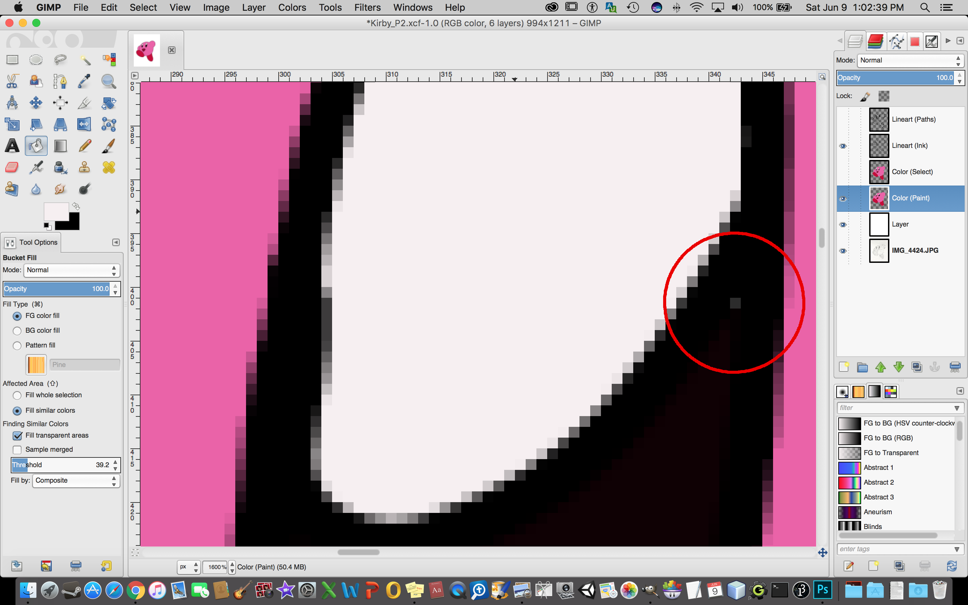968x605 pixels.
Task: Select the Fuzzy Select wand tool
Action: 84,60
